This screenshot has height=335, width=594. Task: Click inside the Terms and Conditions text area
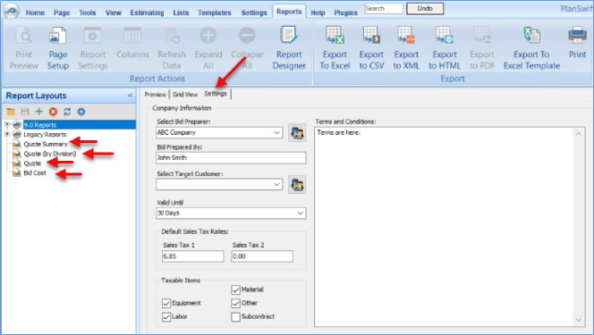click(444, 227)
